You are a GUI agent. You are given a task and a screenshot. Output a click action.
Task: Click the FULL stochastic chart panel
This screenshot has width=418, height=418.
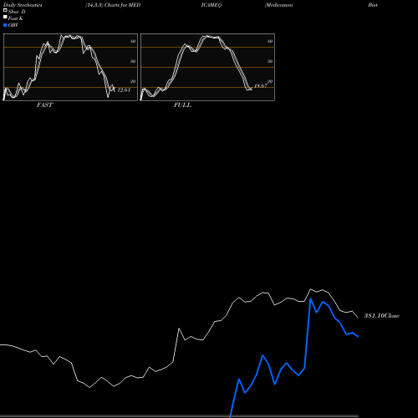point(207,67)
